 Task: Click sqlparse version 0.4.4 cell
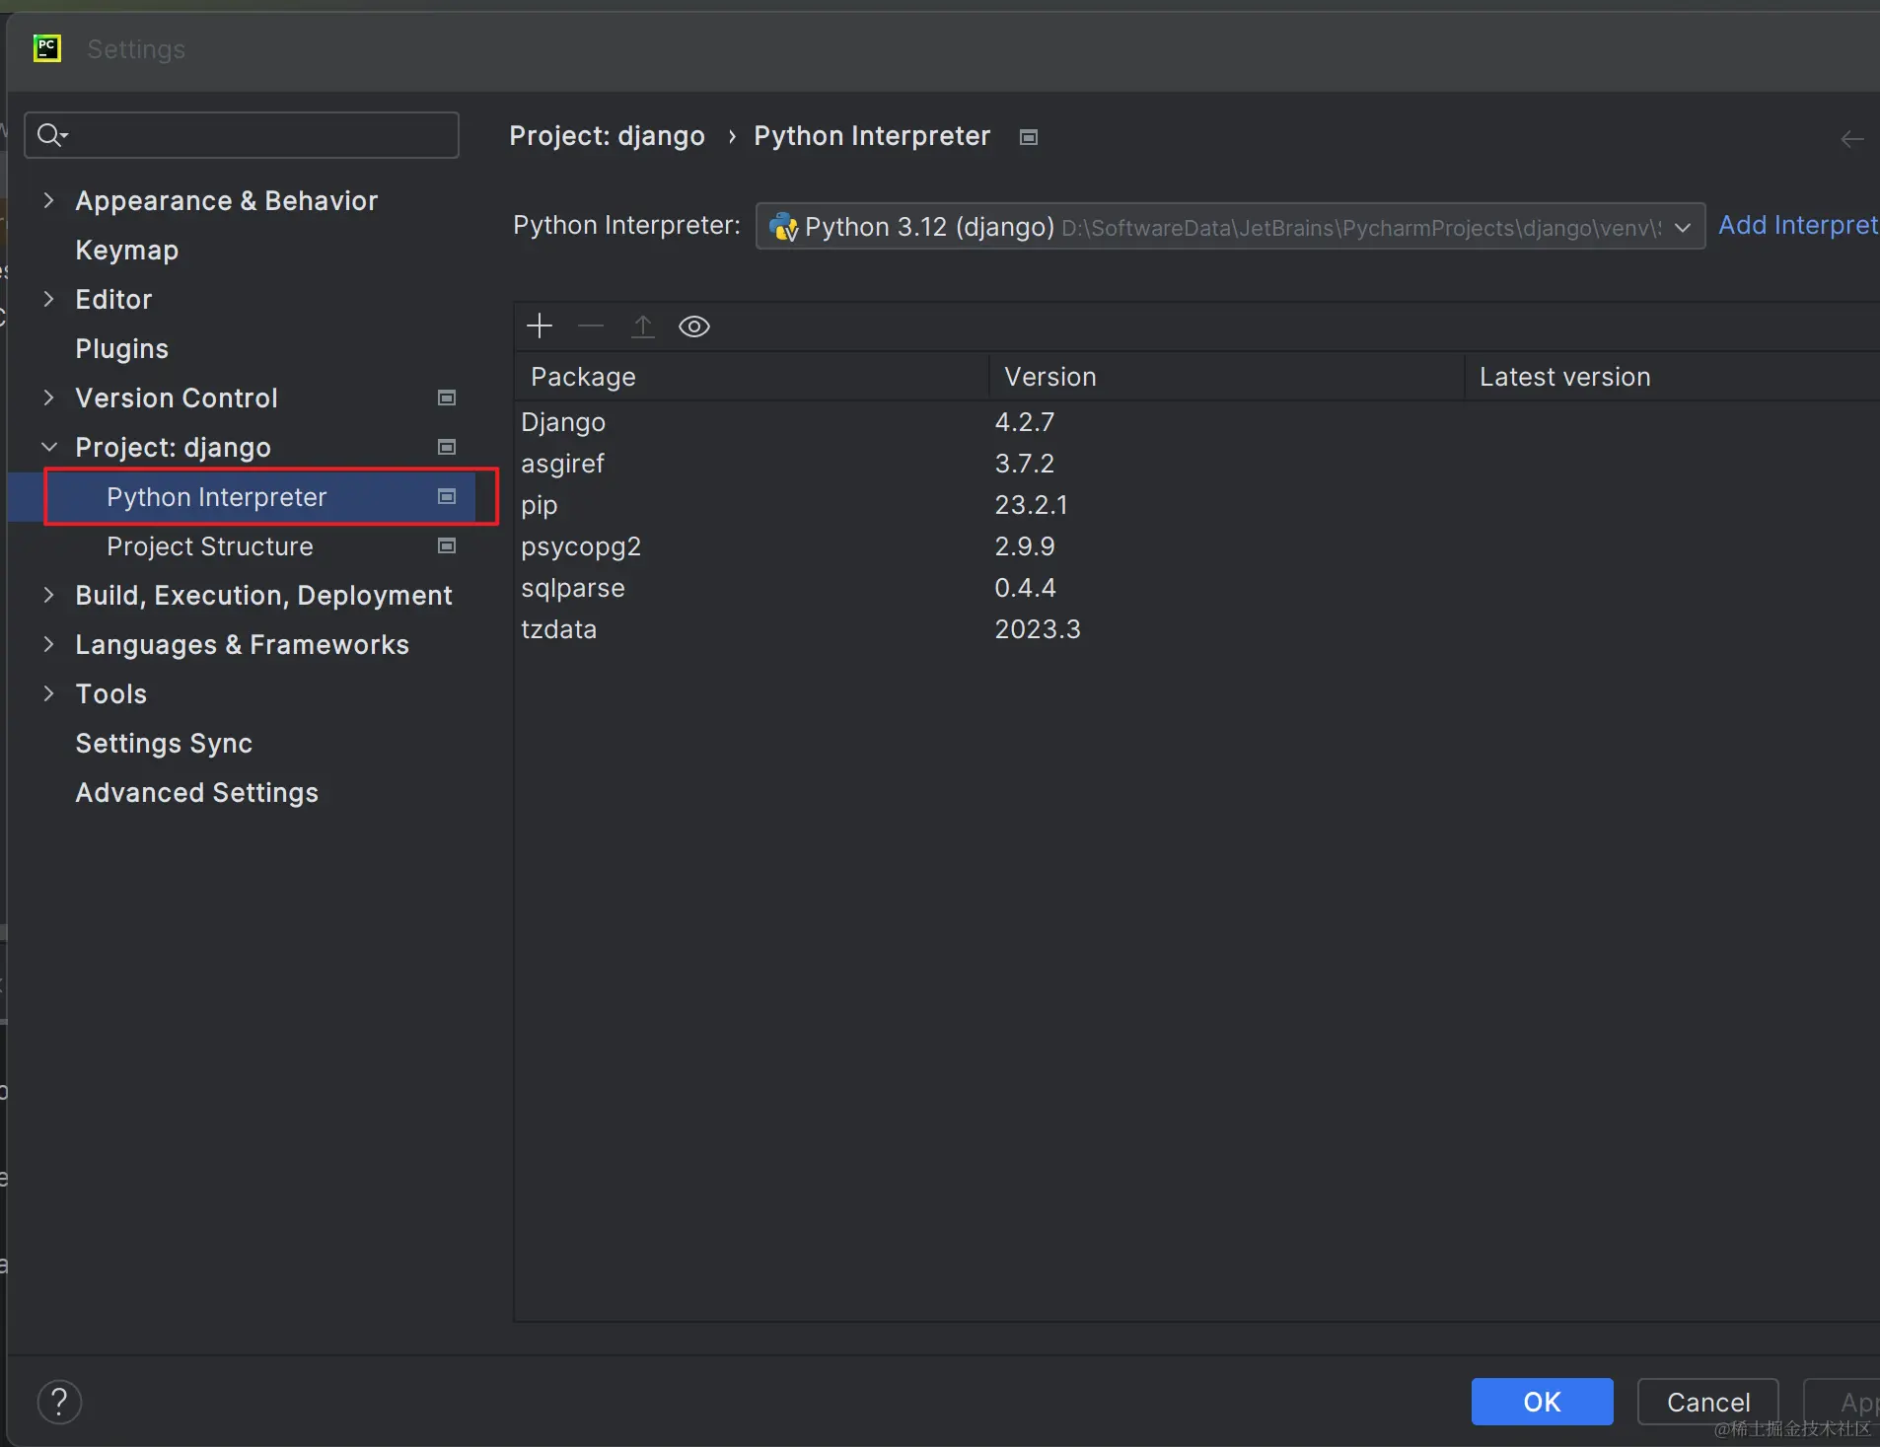point(1025,588)
